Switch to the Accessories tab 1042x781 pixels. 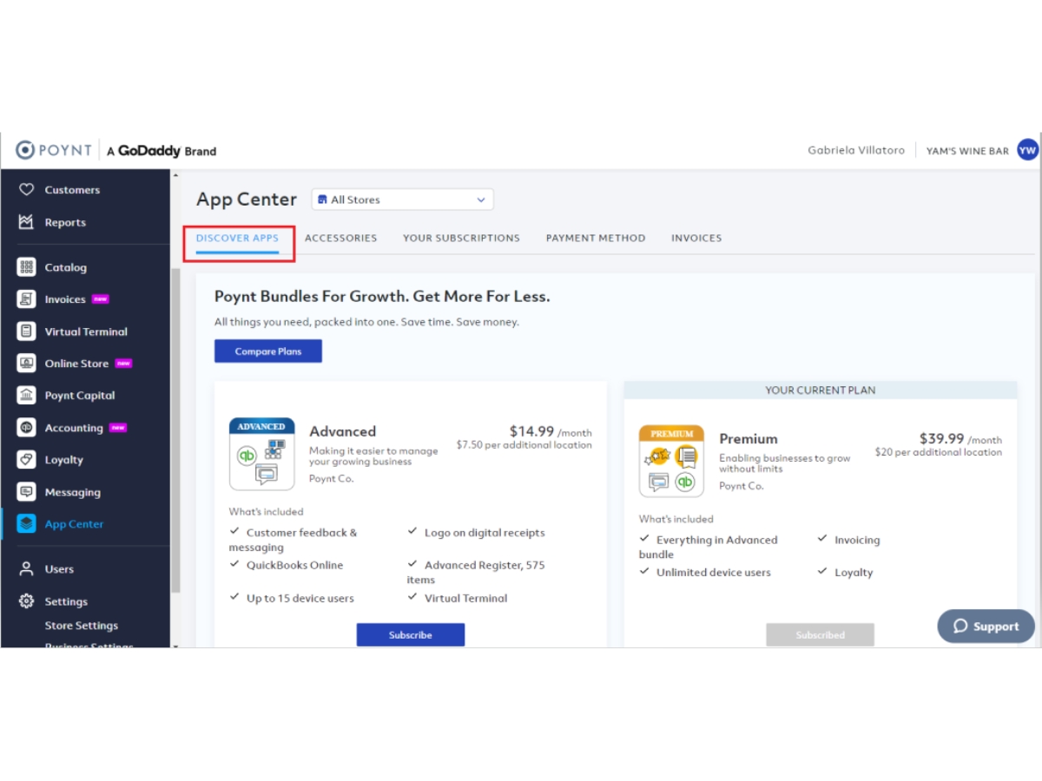coord(340,238)
